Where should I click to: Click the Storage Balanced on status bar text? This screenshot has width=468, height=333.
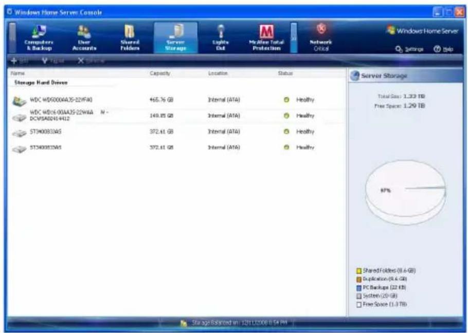pyautogui.click(x=239, y=323)
